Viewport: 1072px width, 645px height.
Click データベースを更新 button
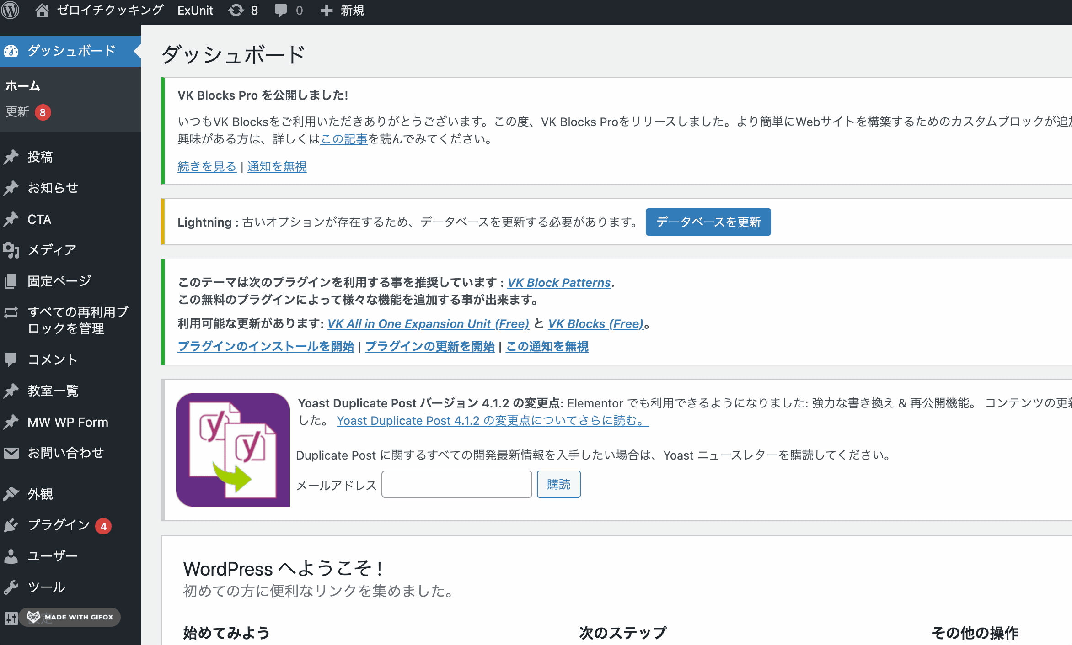pyautogui.click(x=708, y=222)
